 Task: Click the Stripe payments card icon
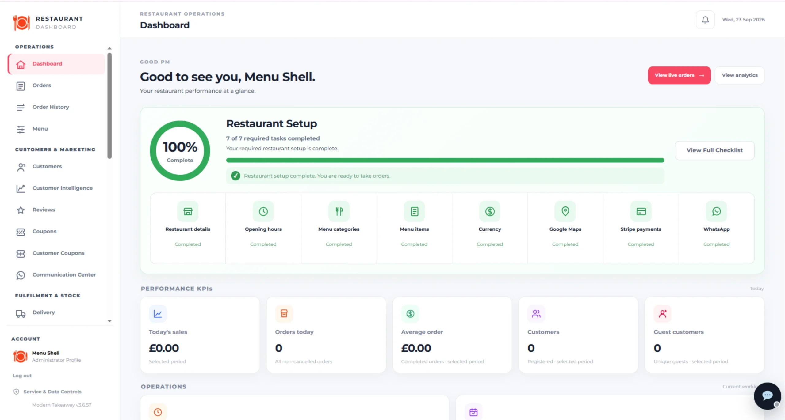641,211
